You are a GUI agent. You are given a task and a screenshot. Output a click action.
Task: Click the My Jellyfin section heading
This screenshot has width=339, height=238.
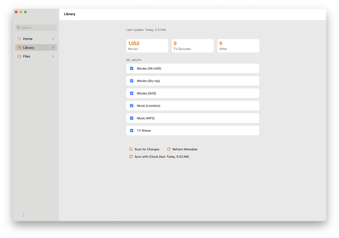point(134,60)
